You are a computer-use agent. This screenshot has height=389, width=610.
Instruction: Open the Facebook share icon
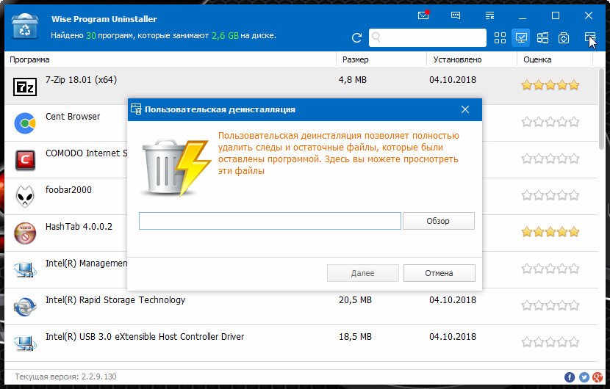[x=570, y=377]
